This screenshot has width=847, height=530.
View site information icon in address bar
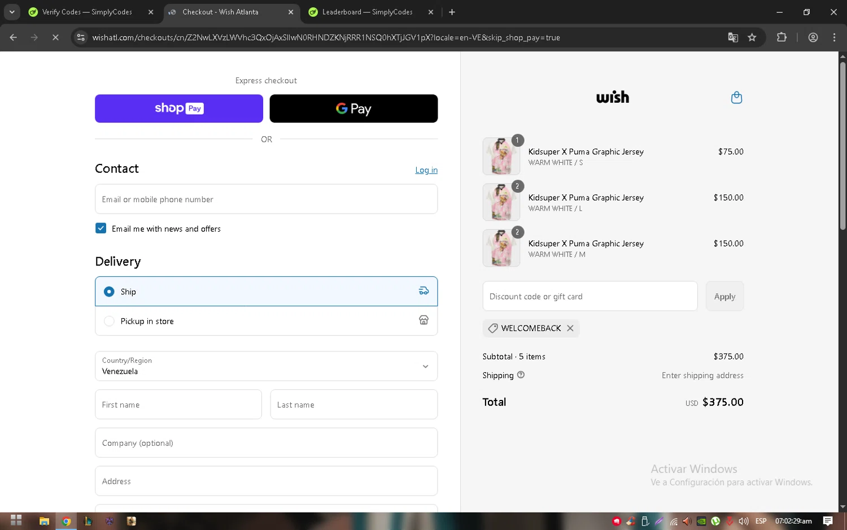tap(81, 37)
